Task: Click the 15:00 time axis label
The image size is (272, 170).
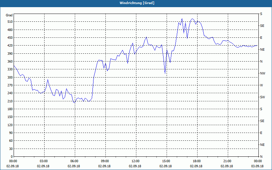Action: point(167,161)
